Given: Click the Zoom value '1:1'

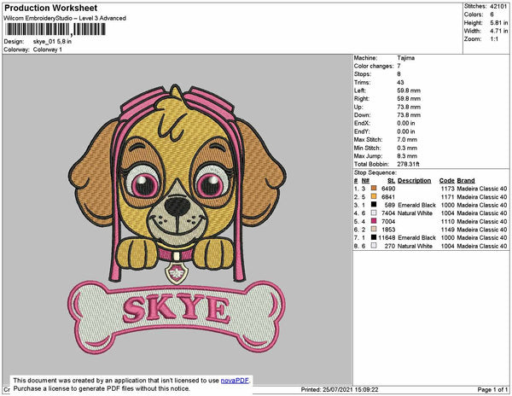Looking at the screenshot, I should point(494,39).
